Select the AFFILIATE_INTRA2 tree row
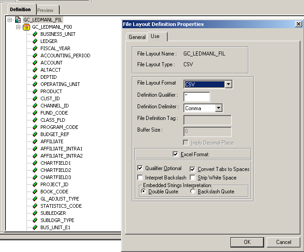This screenshot has width=304, height=252. click(x=61, y=156)
